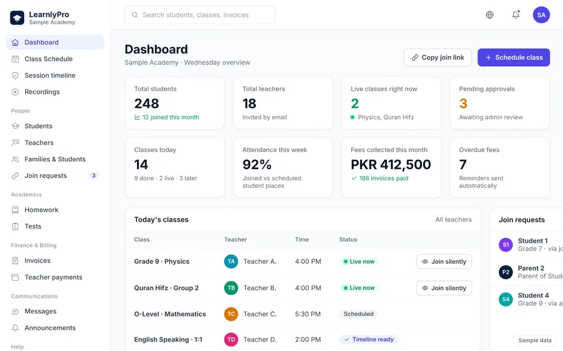Image resolution: width=563 pixels, height=351 pixels.
Task: Click the Join requests link icon
Action: coord(15,175)
